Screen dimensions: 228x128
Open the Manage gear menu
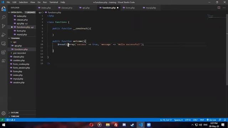pos(4,113)
